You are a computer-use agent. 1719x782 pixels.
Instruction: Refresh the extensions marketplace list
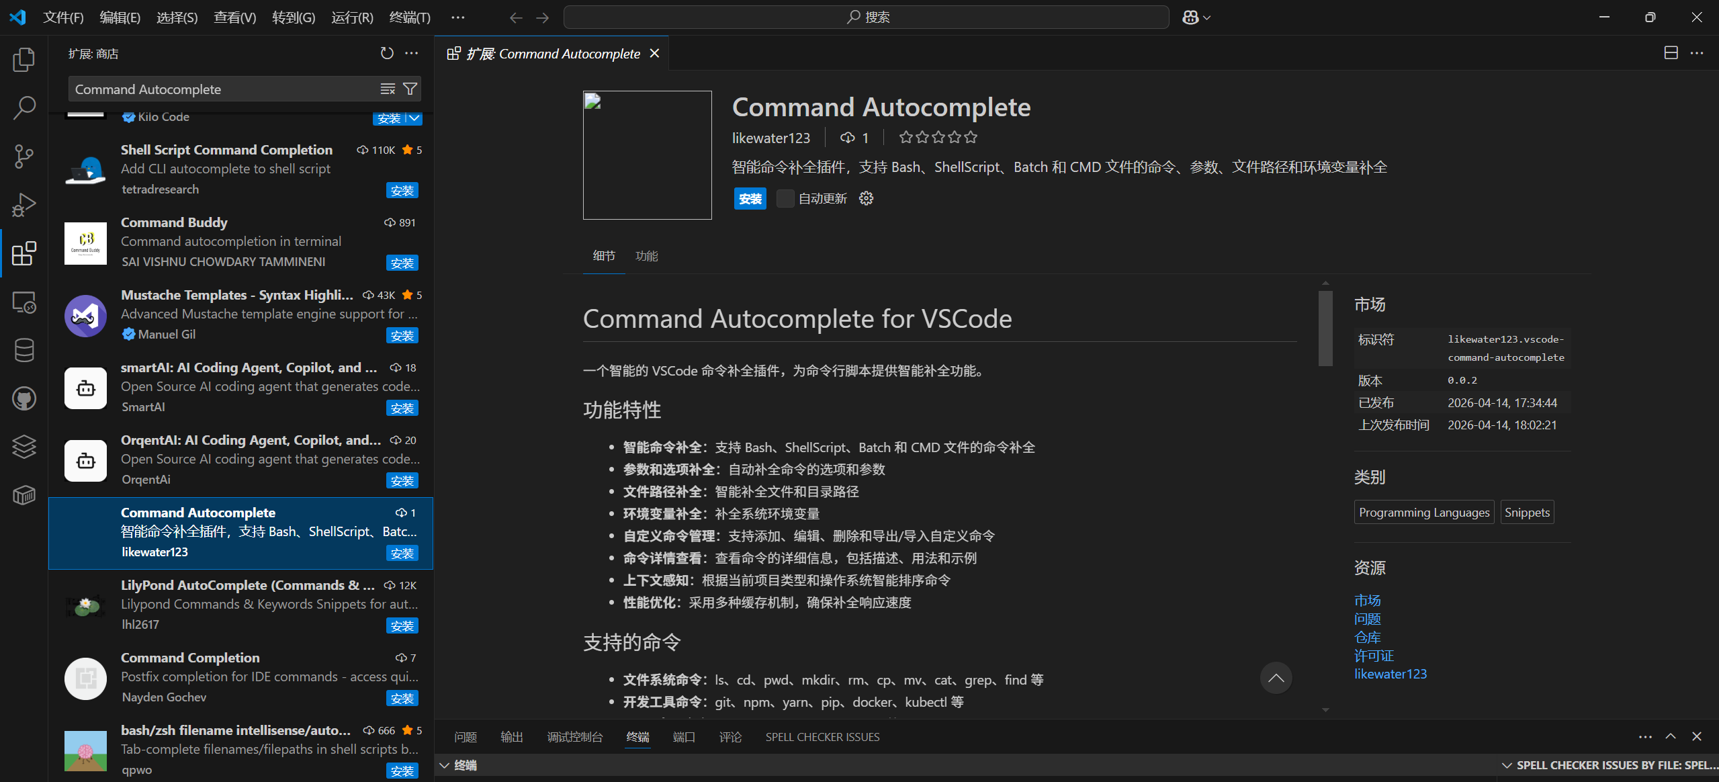[387, 53]
